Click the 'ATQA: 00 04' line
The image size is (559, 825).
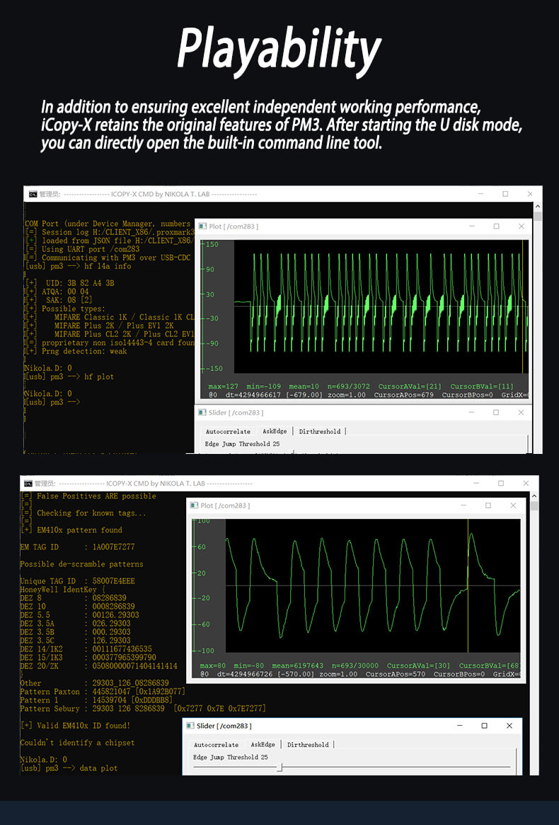(x=57, y=292)
